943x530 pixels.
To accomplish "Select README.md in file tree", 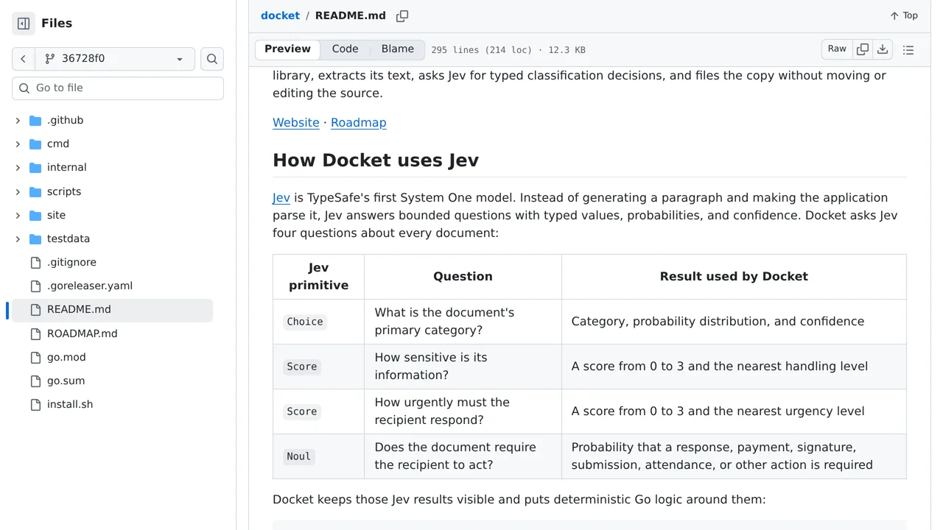I will tap(112, 310).
